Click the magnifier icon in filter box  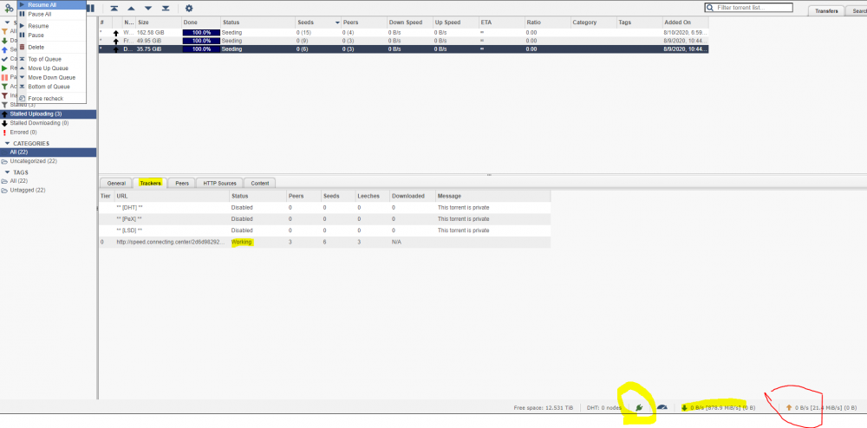point(710,8)
